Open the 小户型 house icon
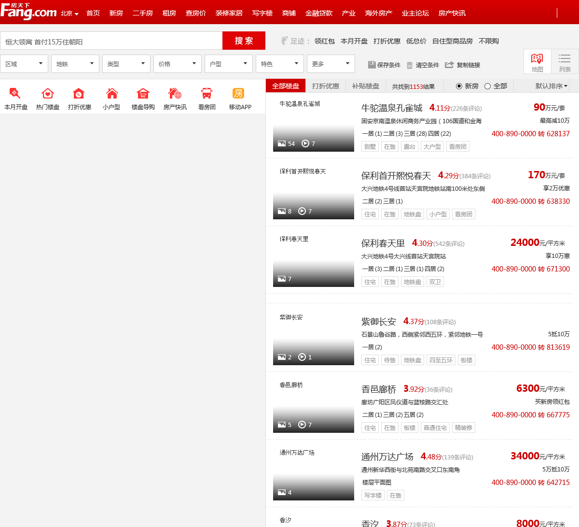579x527 pixels. click(x=112, y=93)
